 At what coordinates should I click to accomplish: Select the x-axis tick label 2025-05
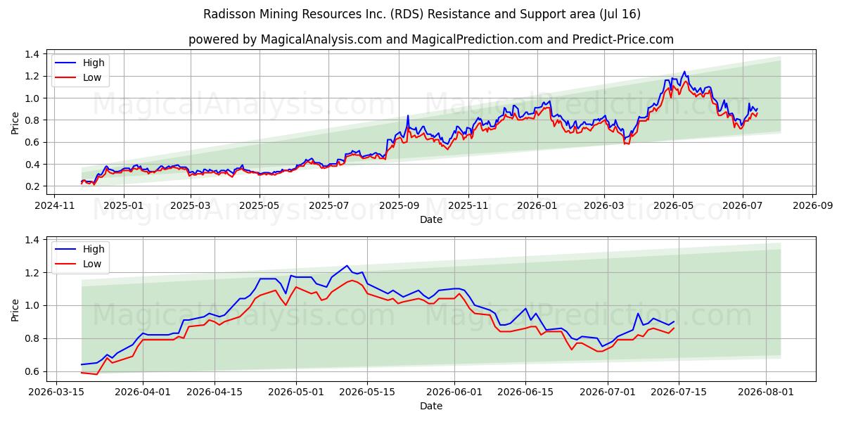click(260, 205)
